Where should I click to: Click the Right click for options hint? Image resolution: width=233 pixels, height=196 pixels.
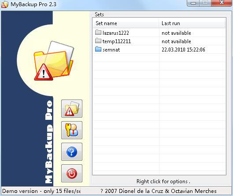coord(163,181)
